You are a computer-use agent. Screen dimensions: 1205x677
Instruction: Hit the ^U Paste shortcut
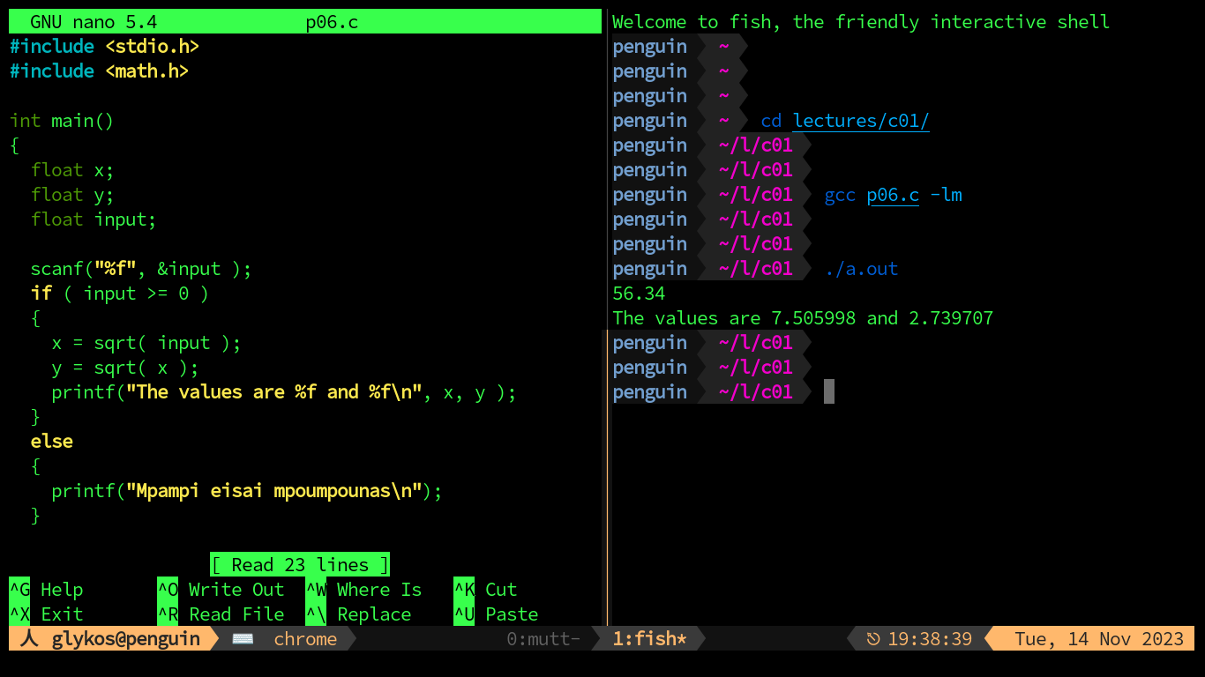(x=496, y=614)
